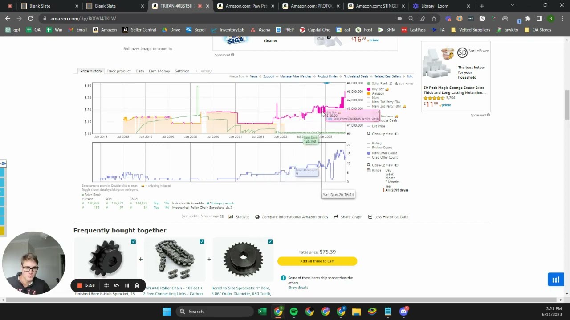Open the Chrome tab search dropdown
The width and height of the screenshot is (570, 320).
[513, 6]
